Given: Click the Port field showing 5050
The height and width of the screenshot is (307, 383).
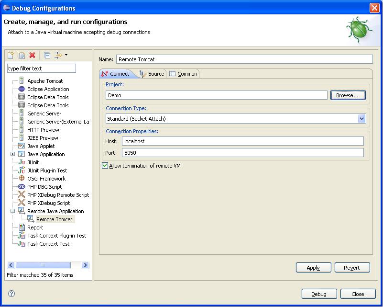Looking at the screenshot, I should tap(243, 153).
